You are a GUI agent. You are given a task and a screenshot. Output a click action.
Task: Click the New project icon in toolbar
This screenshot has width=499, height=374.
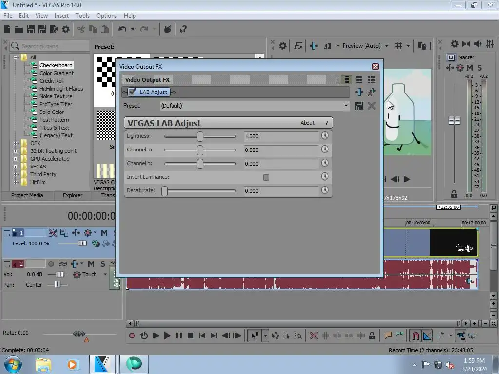7,29
